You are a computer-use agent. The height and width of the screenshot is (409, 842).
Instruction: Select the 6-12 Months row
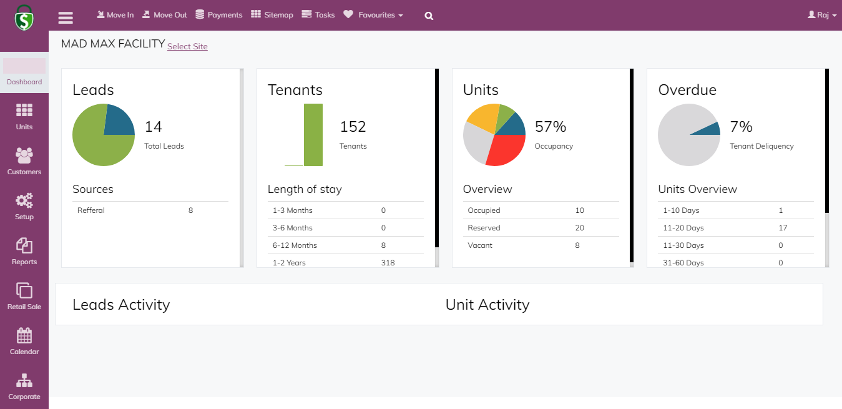[346, 245]
